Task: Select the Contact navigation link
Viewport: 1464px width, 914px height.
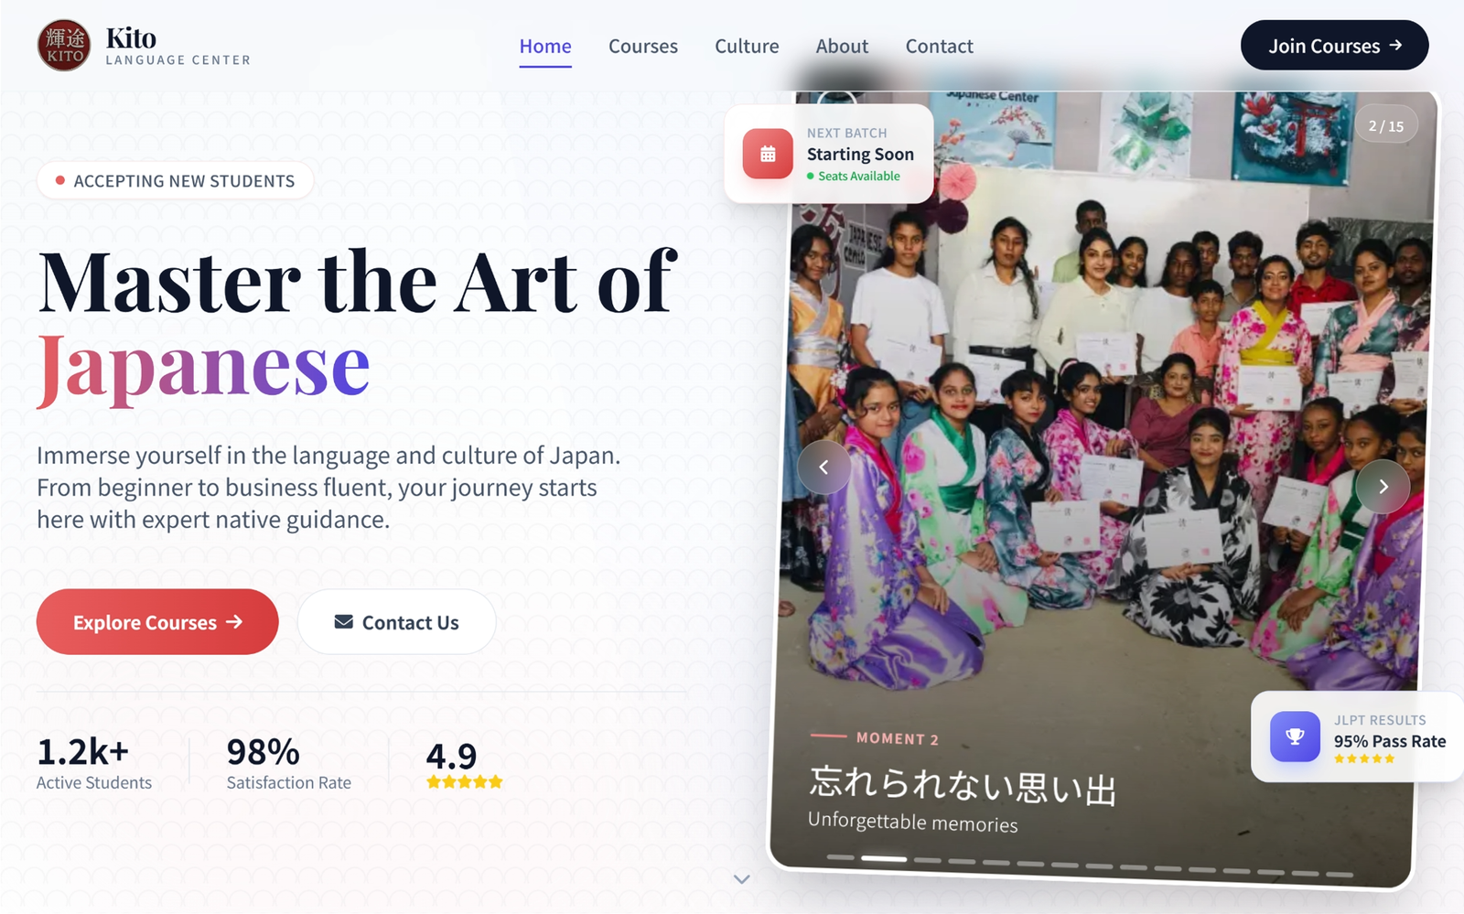Action: click(x=939, y=46)
